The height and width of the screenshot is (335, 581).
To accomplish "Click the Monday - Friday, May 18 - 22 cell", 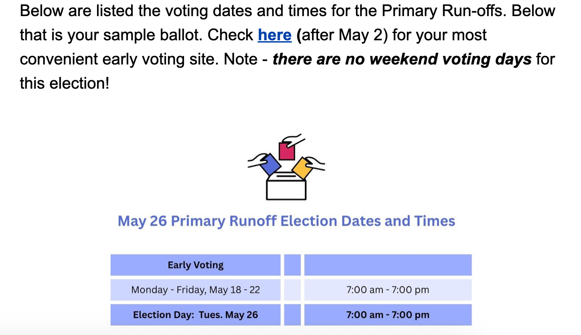I will point(195,290).
